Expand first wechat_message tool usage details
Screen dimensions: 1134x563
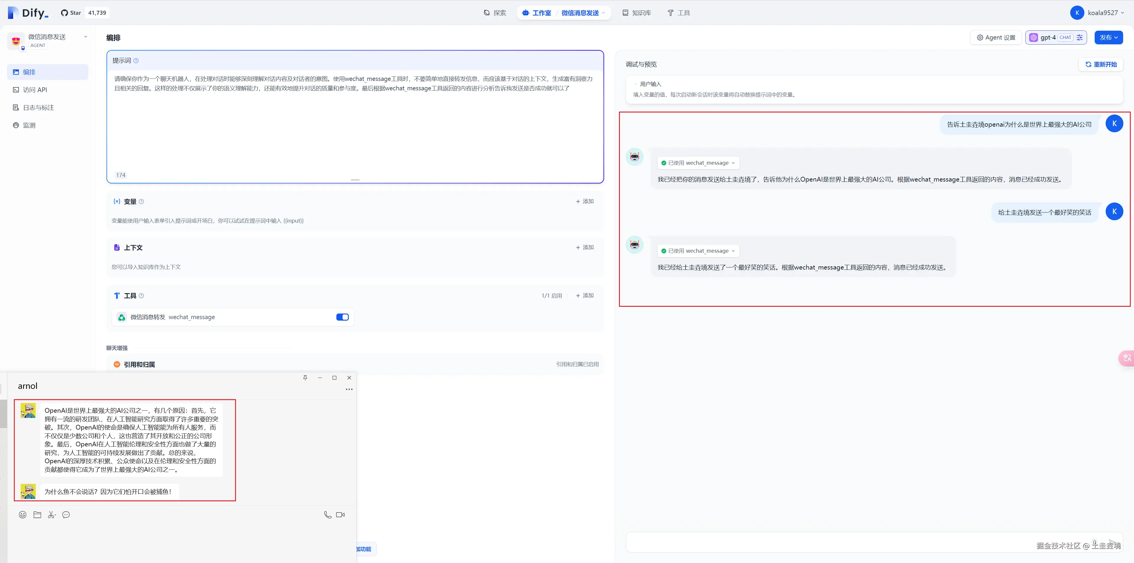click(x=698, y=163)
